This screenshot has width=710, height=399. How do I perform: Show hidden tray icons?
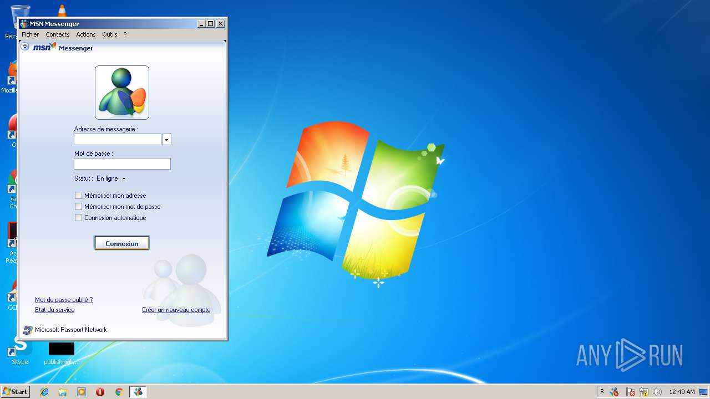coord(602,392)
